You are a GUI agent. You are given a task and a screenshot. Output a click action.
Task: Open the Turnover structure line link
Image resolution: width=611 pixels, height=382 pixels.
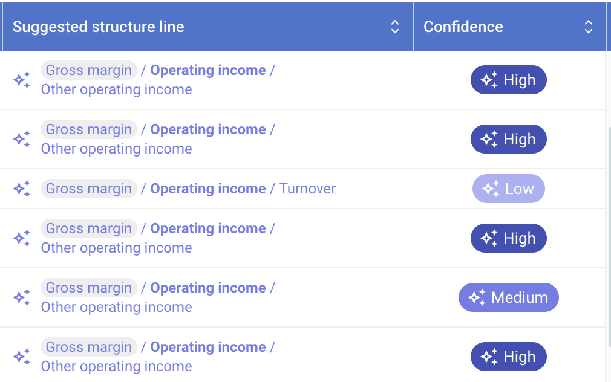(x=307, y=189)
